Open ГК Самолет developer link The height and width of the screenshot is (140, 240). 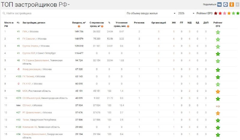pos(29,39)
